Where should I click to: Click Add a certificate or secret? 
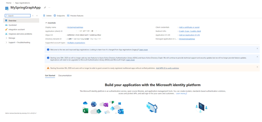[189, 27]
